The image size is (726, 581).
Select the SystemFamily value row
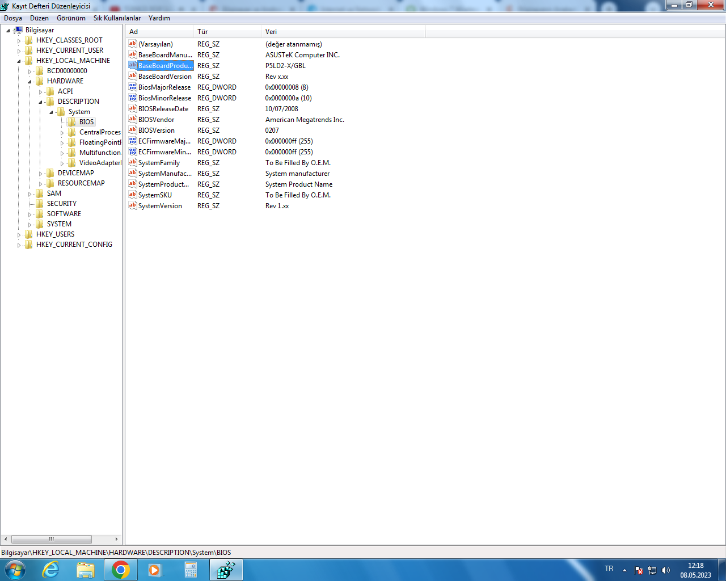pos(159,163)
